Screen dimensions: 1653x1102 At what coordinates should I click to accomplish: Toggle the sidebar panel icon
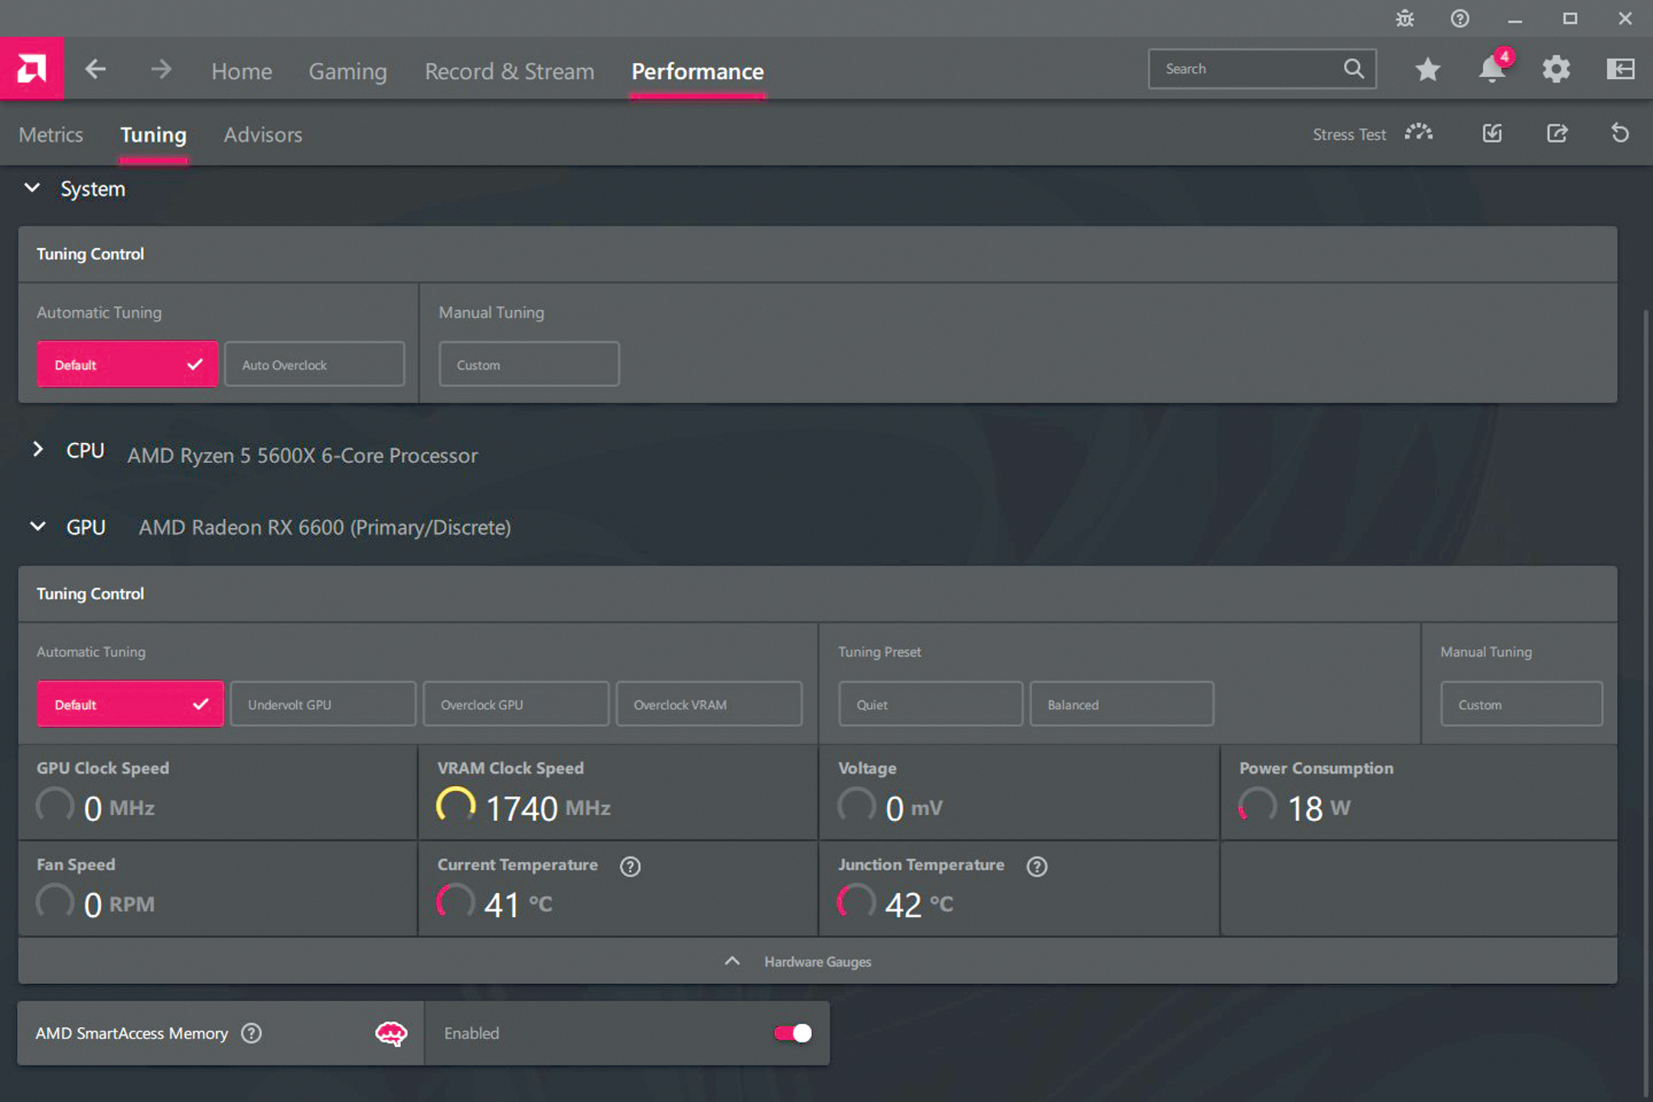1620,70
